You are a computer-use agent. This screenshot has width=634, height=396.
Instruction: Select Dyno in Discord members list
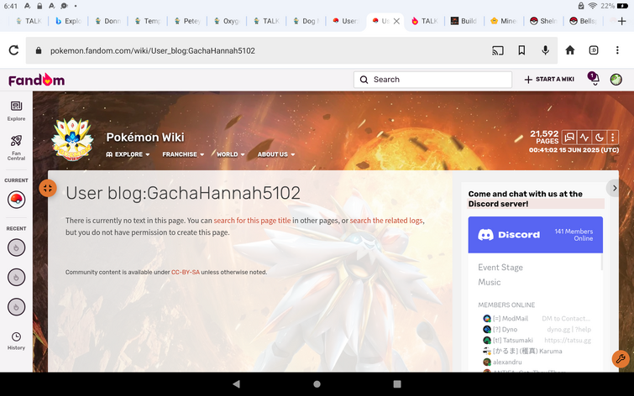[537, 330]
